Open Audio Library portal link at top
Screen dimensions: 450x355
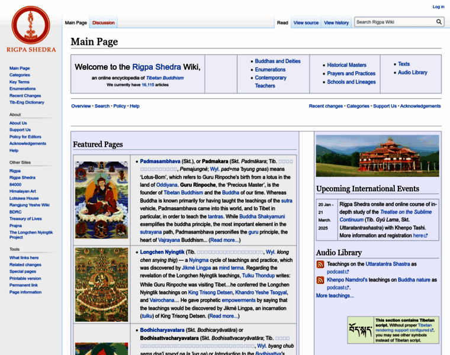[x=413, y=73]
